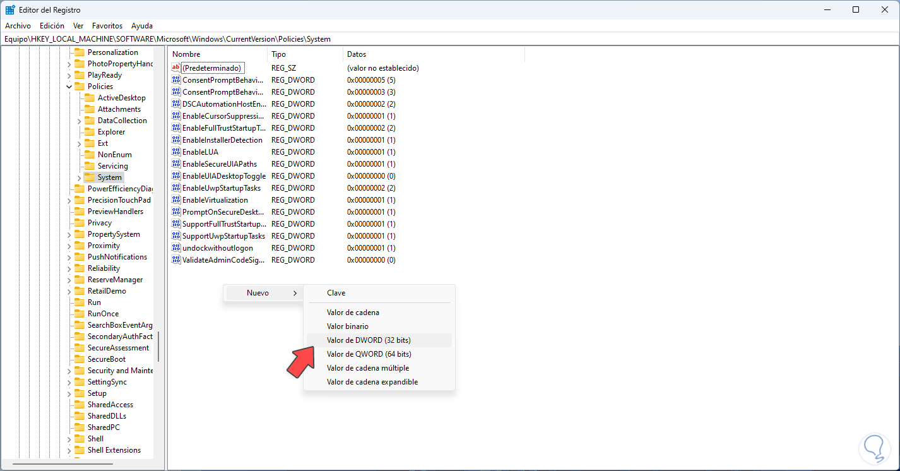The width and height of the screenshot is (900, 471).
Task: Click the DWORD icon beside EnableLUA
Action: coord(176,152)
